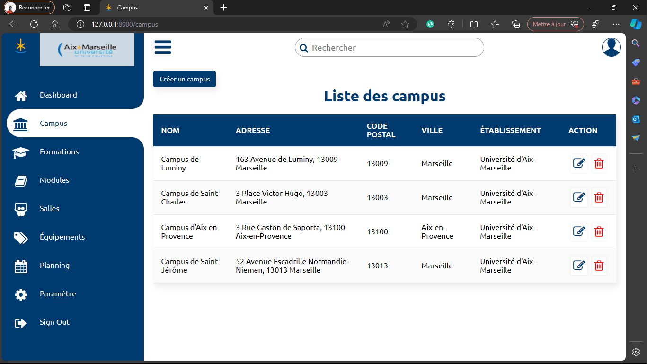Click the Planning calendar icon
647x364 pixels.
pos(21,266)
